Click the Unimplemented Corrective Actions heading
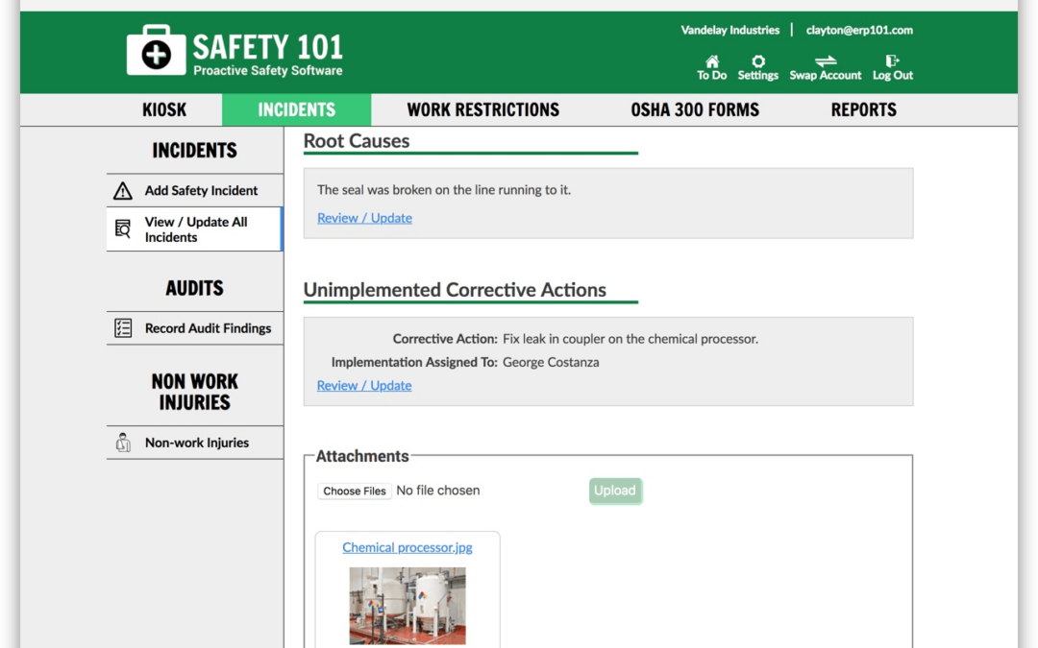This screenshot has width=1038, height=648. 455,290
